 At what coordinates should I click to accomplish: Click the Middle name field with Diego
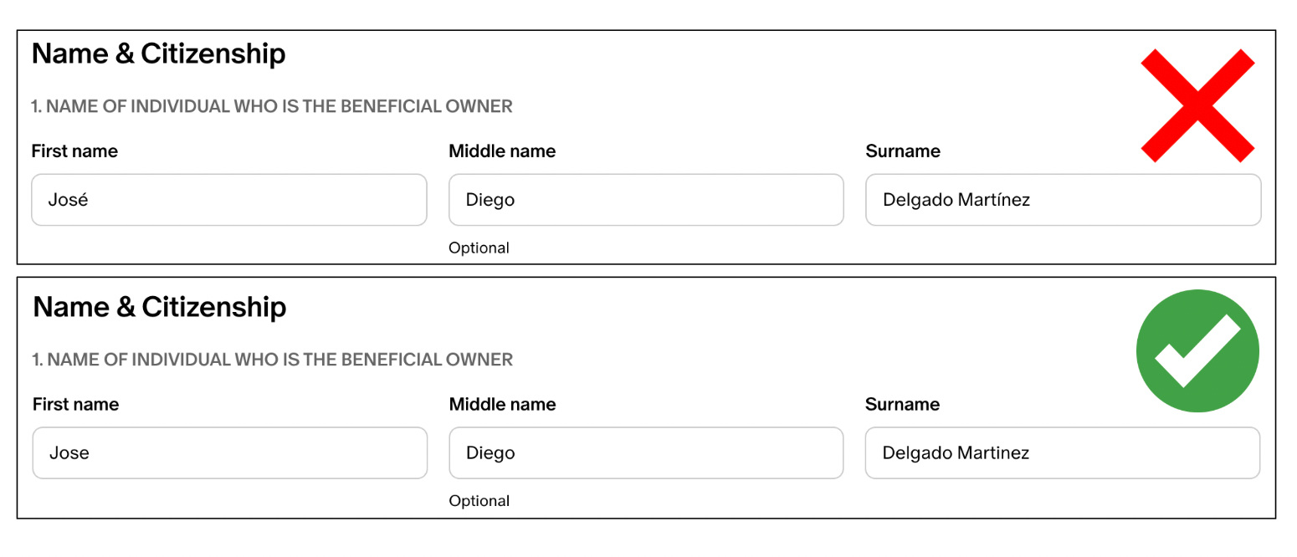(645, 200)
